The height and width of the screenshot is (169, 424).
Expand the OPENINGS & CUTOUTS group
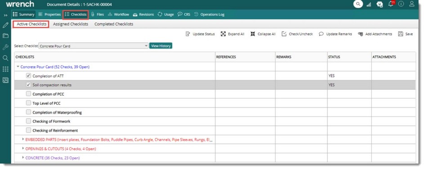[23, 149]
